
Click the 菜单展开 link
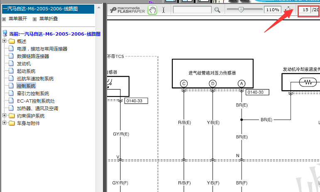coord(18,19)
